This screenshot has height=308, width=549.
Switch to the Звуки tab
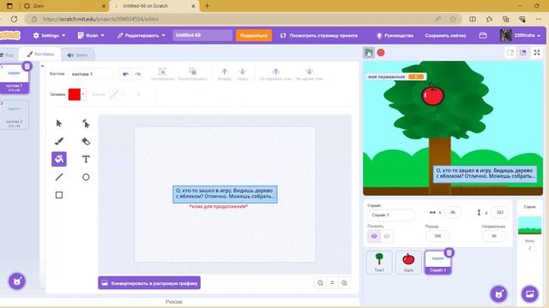pos(77,55)
